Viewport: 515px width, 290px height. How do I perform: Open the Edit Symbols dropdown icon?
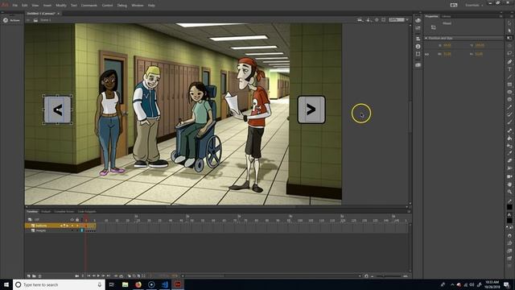click(x=369, y=20)
